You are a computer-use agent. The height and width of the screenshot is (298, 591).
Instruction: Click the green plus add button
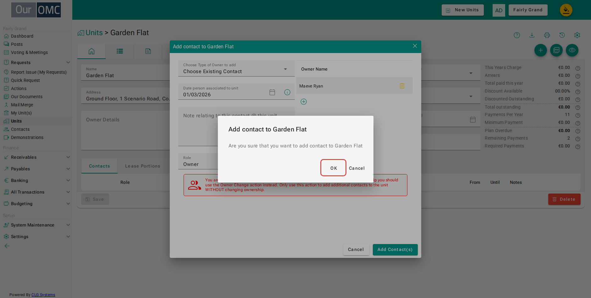[x=541, y=50]
